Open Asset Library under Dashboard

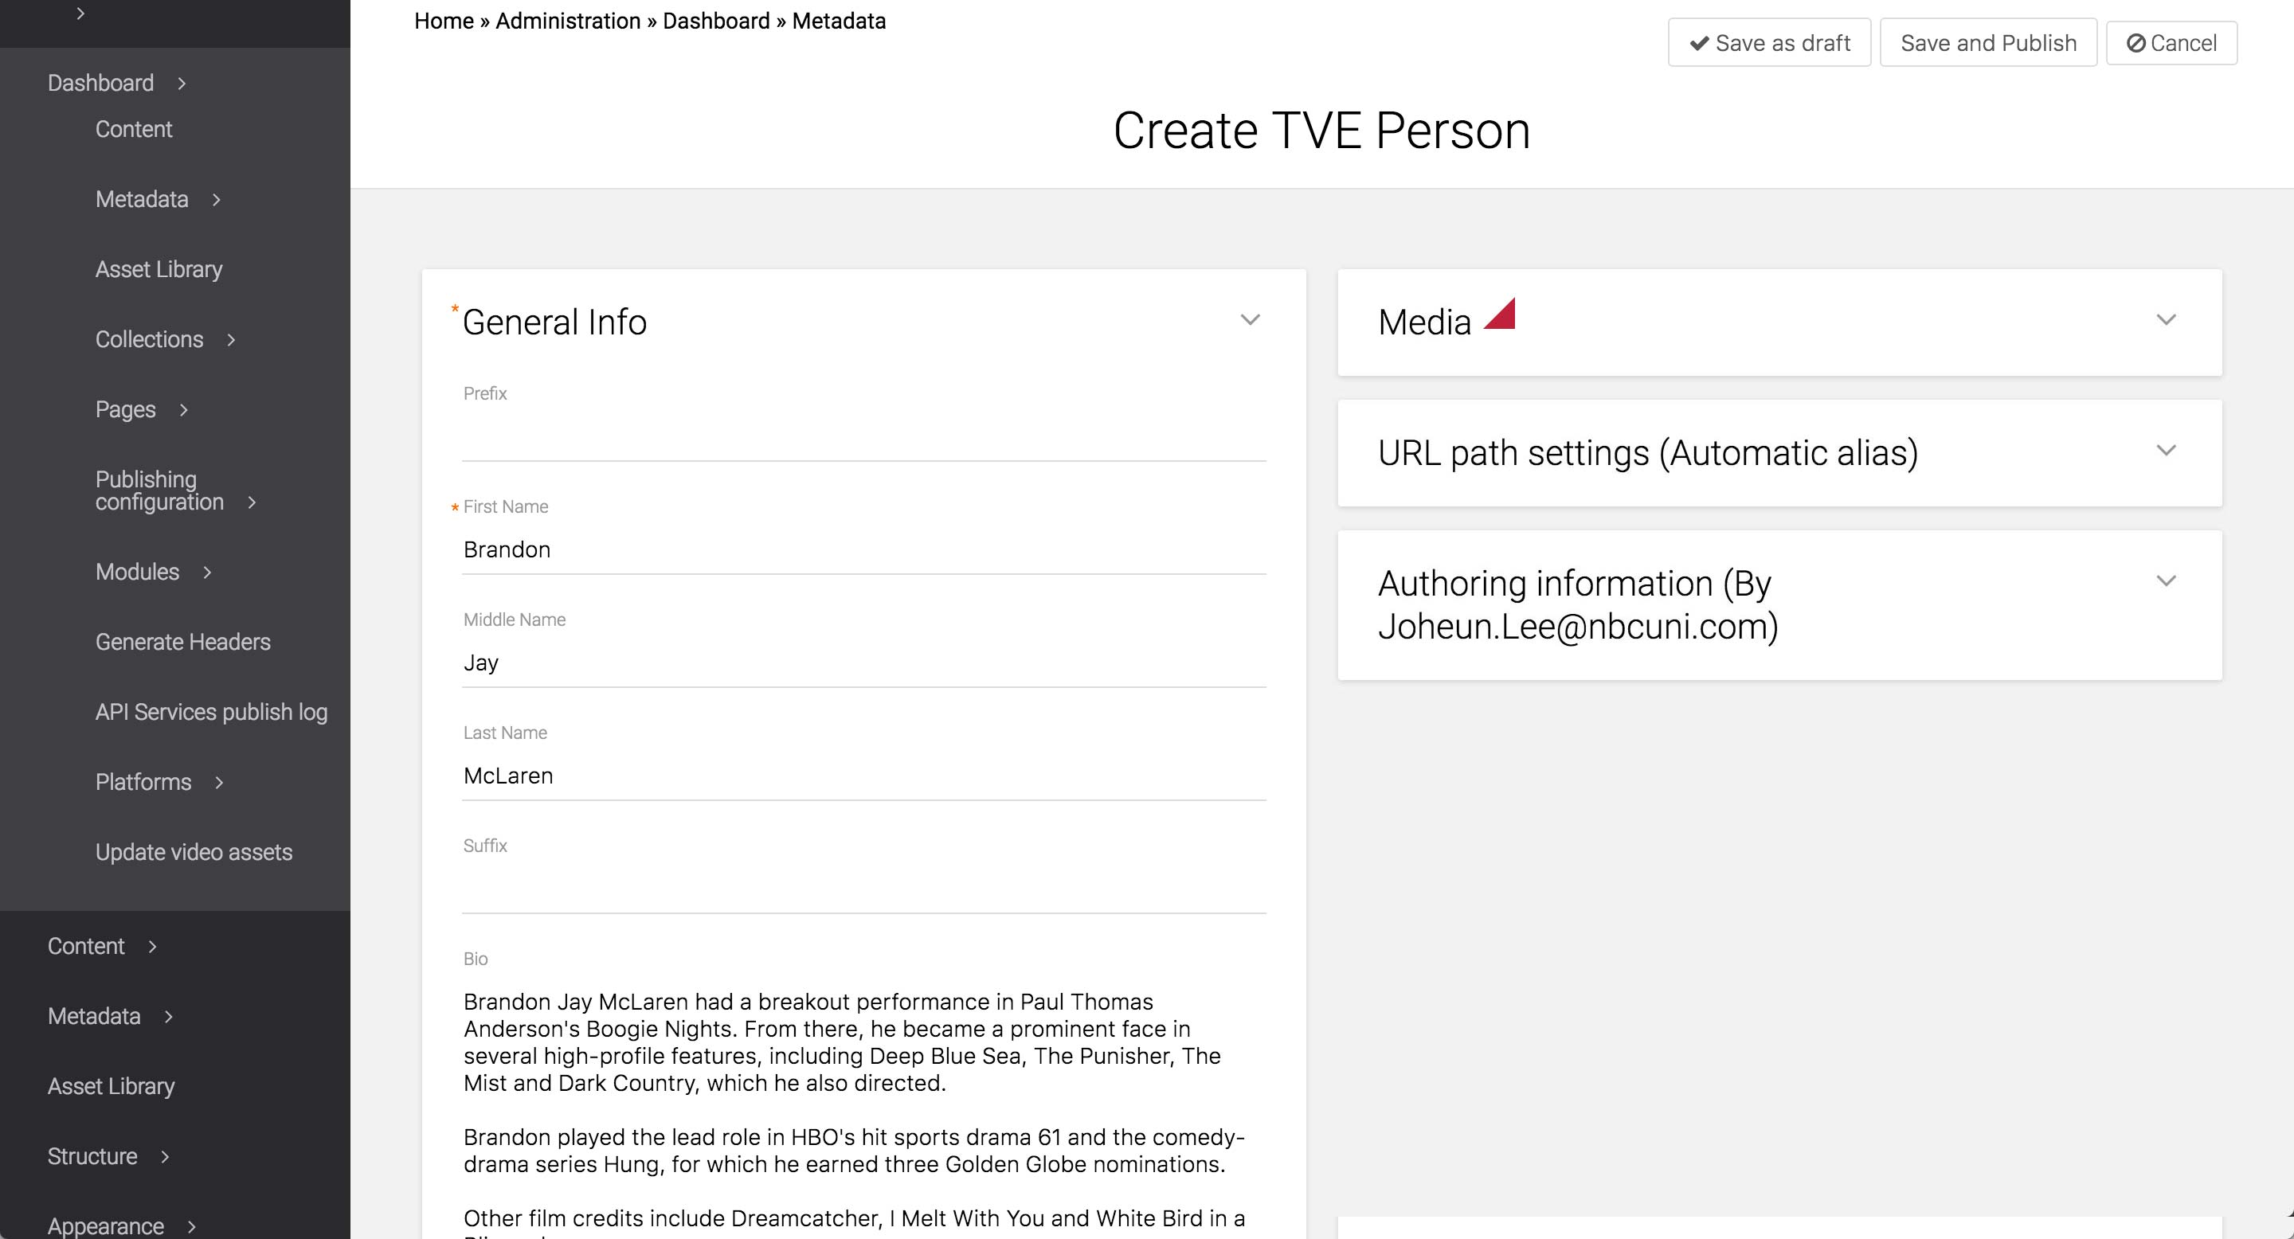point(159,270)
